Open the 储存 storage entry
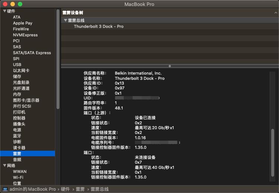The width and height of the screenshot is (279, 193). click(17, 76)
